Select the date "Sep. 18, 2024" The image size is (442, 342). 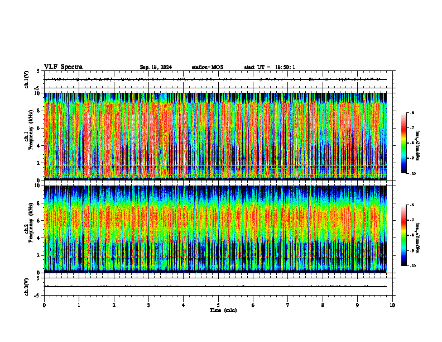click(156, 67)
